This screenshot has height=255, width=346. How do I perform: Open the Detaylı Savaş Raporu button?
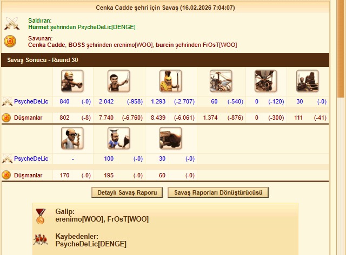pos(127,192)
